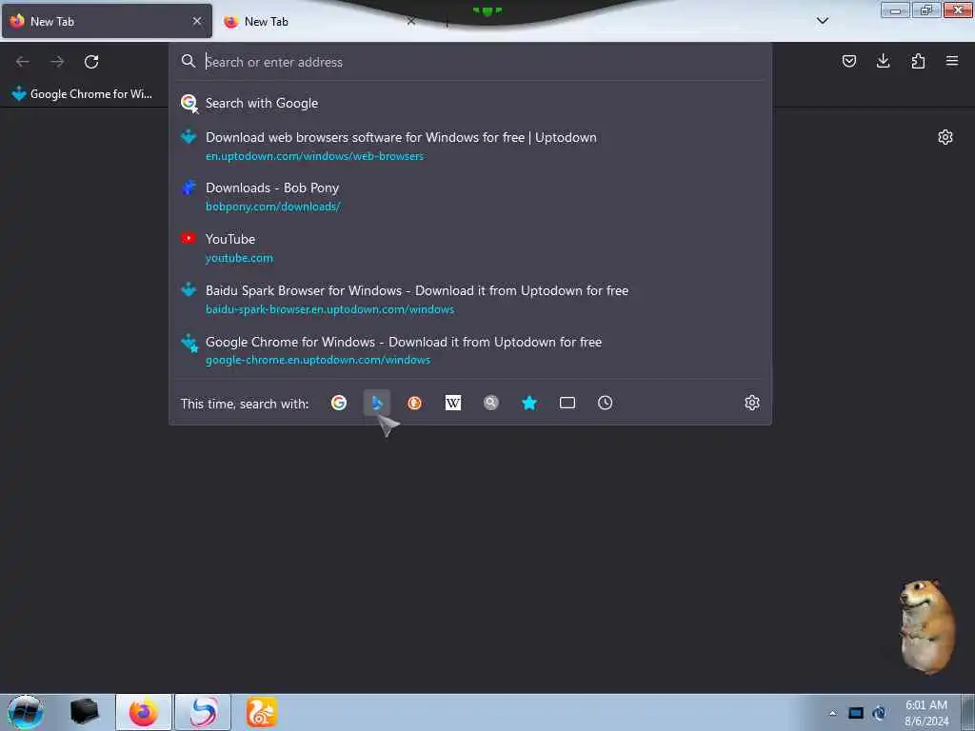Search this time with Bing icon
The image size is (975, 731).
point(377,403)
